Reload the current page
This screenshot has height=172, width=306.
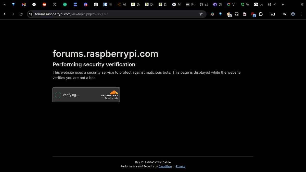coord(21,14)
